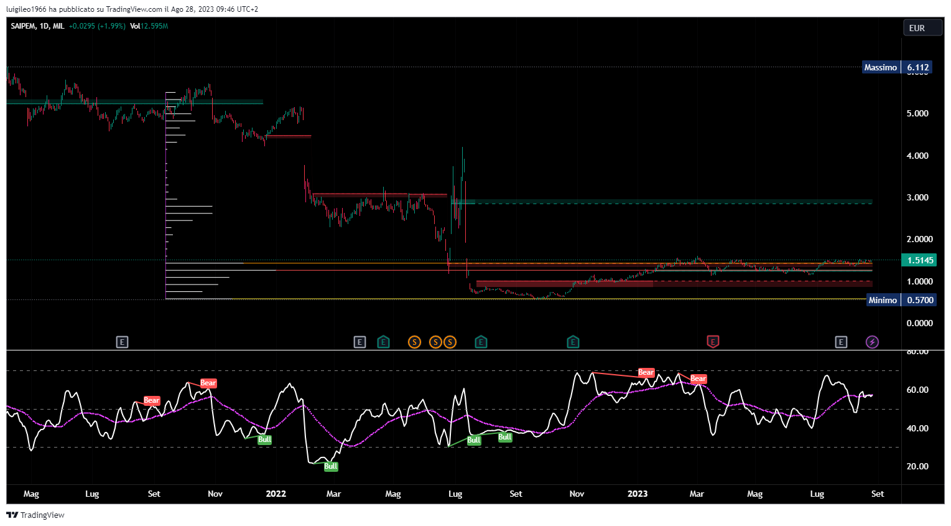Click the 2022 year label on time axis
The image size is (951, 526).
point(276,494)
